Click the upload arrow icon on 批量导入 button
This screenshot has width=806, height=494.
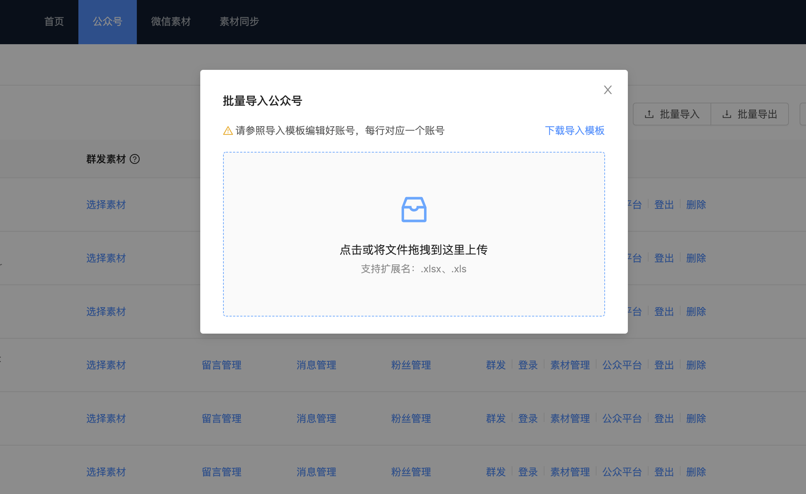point(649,114)
